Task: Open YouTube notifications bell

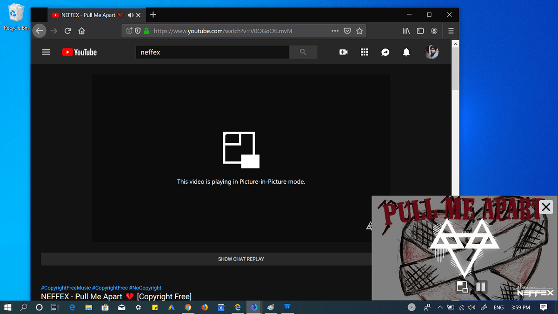Action: 405,52
